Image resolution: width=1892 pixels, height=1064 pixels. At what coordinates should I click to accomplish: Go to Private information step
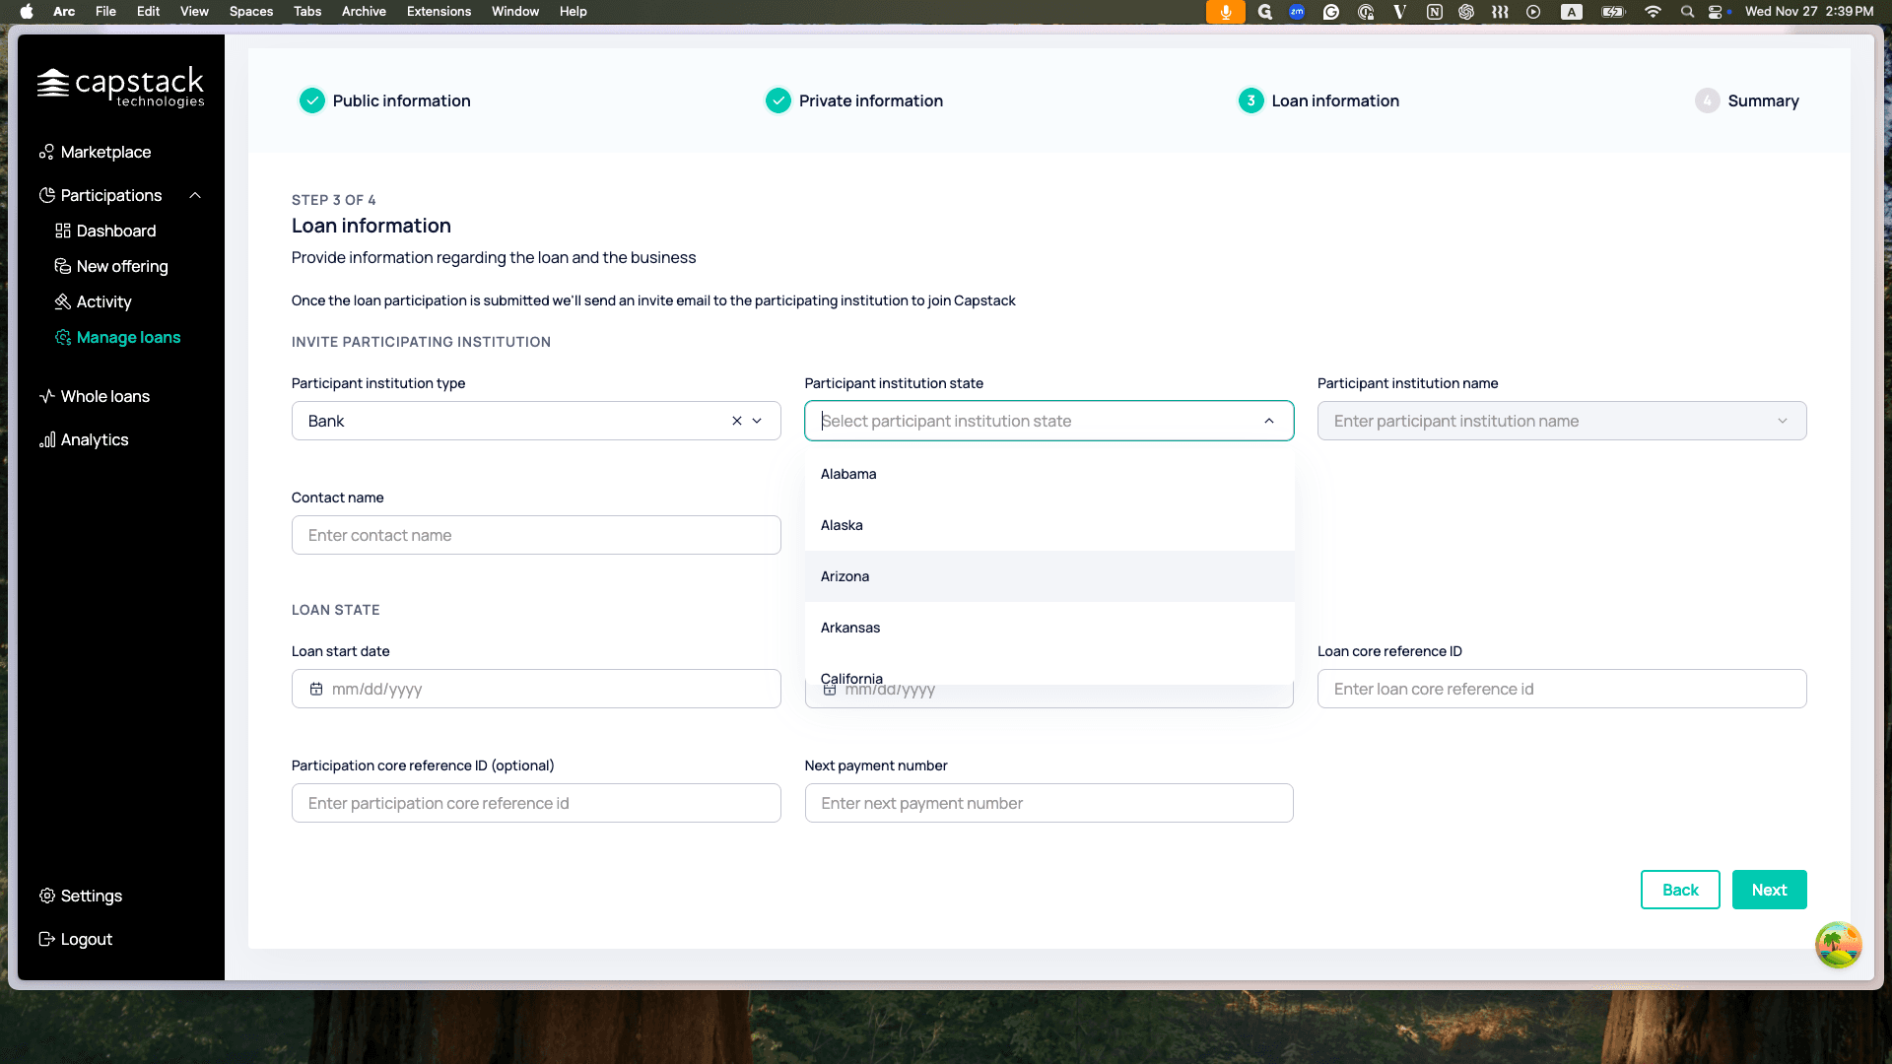[x=854, y=100]
